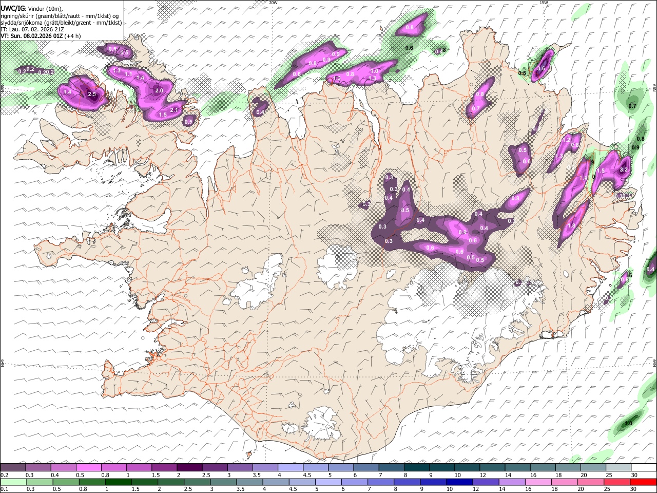Click the 3.2 precipitation value on the east coast
The image size is (657, 493).
(x=624, y=169)
